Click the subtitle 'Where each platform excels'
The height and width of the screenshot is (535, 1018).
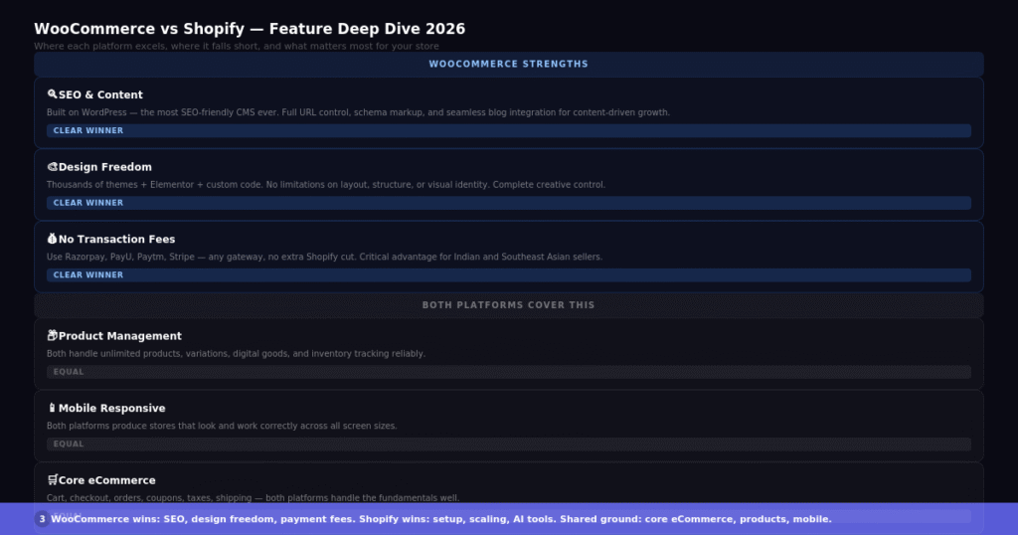tap(237, 46)
